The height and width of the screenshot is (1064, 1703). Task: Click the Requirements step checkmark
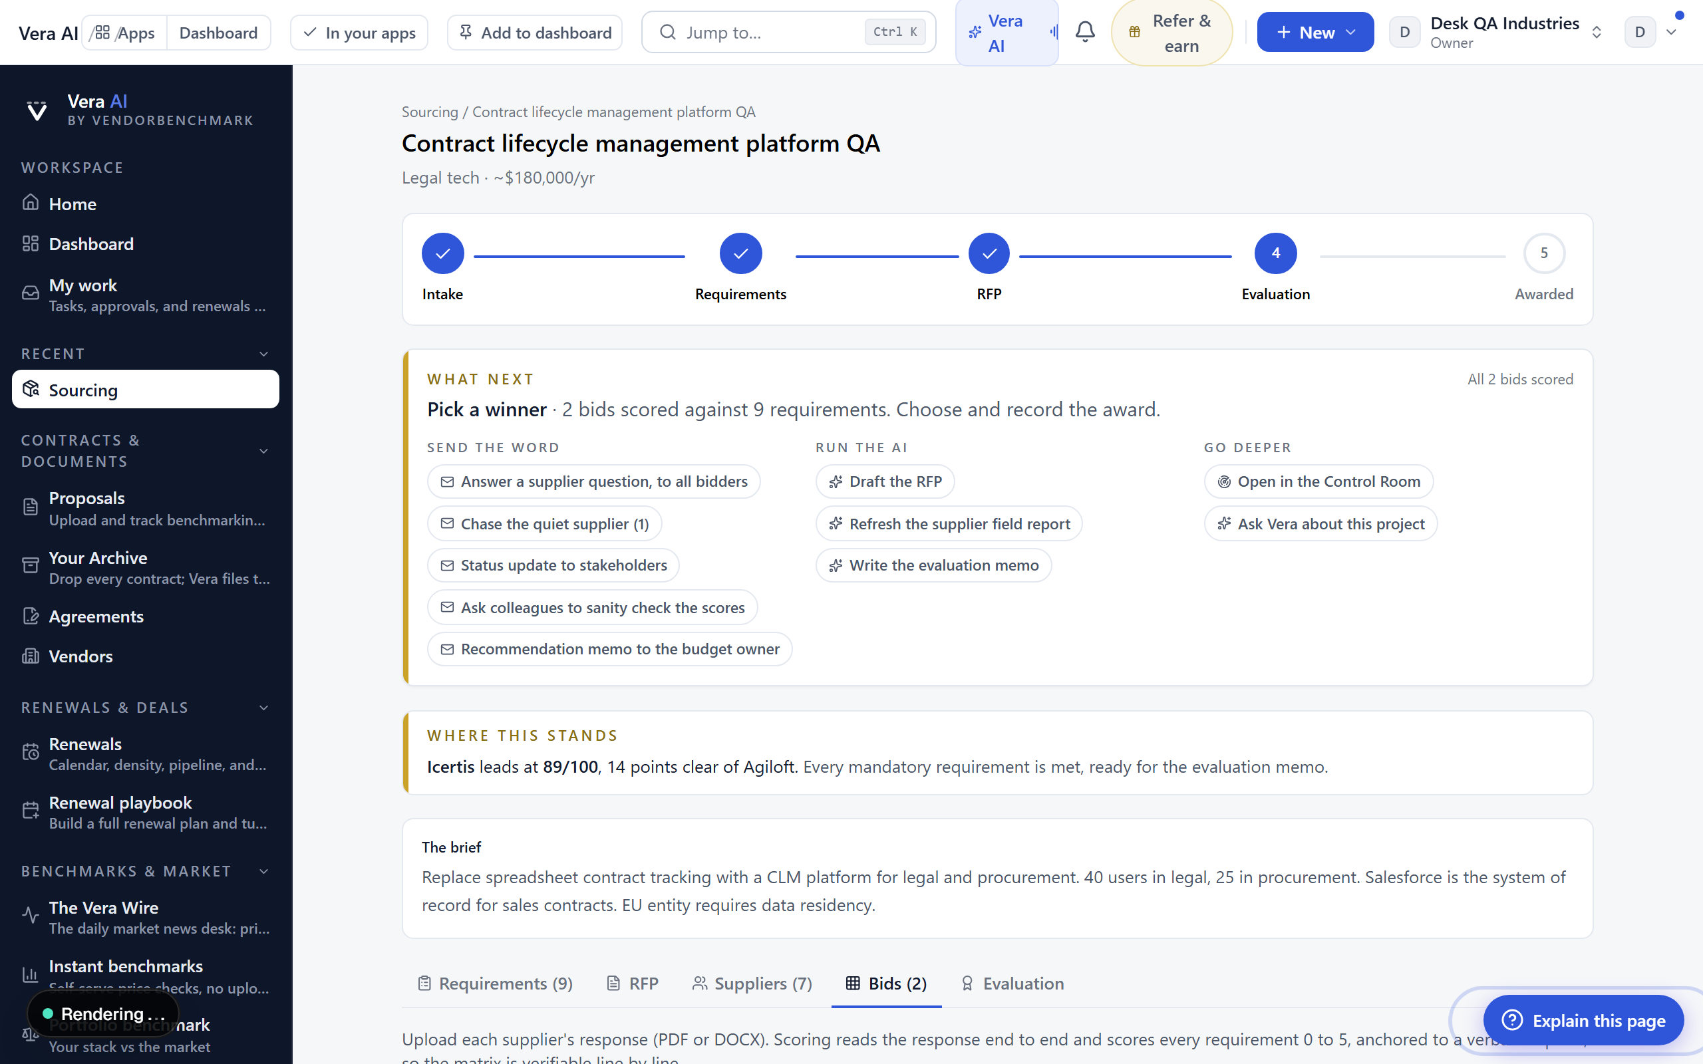[x=740, y=253]
